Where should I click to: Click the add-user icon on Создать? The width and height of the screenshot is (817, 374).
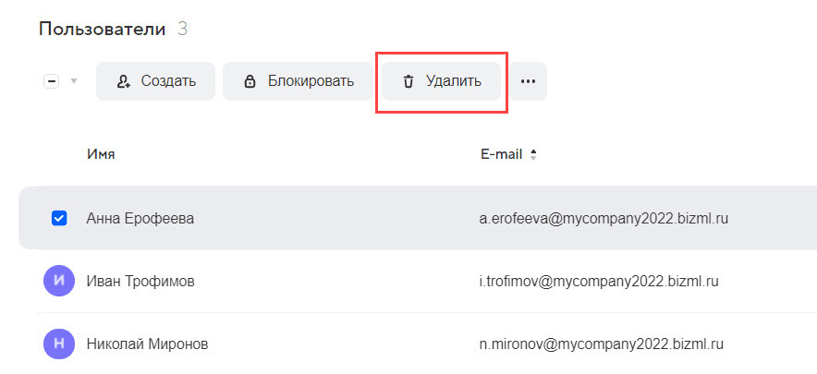(124, 81)
